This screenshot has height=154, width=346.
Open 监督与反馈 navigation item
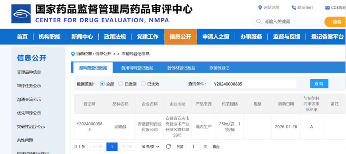[x=287, y=37]
